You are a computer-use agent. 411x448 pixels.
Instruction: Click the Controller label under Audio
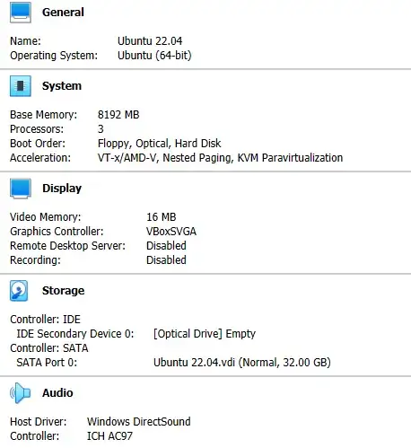tap(34, 436)
